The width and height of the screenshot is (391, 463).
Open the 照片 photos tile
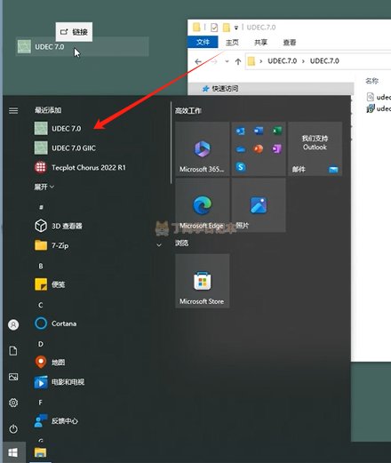pyautogui.click(x=259, y=205)
